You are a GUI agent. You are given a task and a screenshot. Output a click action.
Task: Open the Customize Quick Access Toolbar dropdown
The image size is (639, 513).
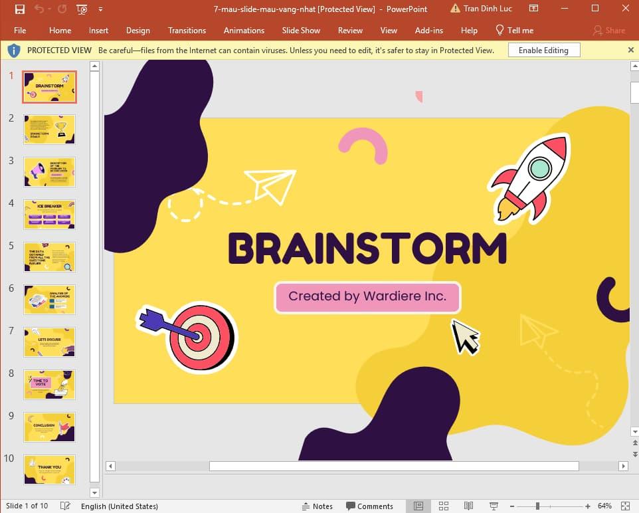(x=101, y=9)
